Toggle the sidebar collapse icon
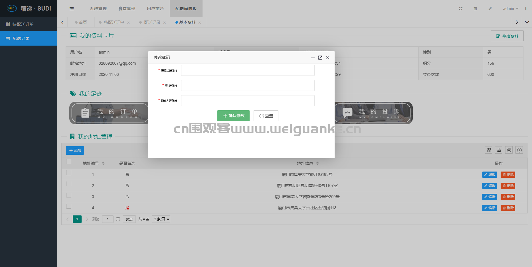Screen dimensions: 532x267 point(72,9)
